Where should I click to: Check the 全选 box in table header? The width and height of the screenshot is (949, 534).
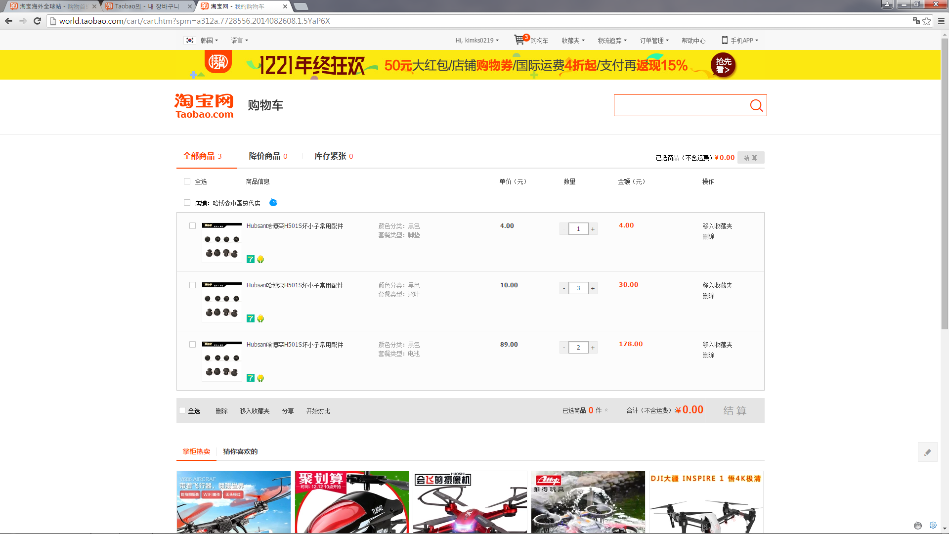click(187, 181)
